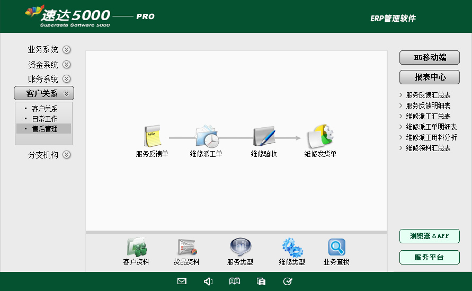
Task: Expand the 资金系统 chevron
Action: pos(67,65)
